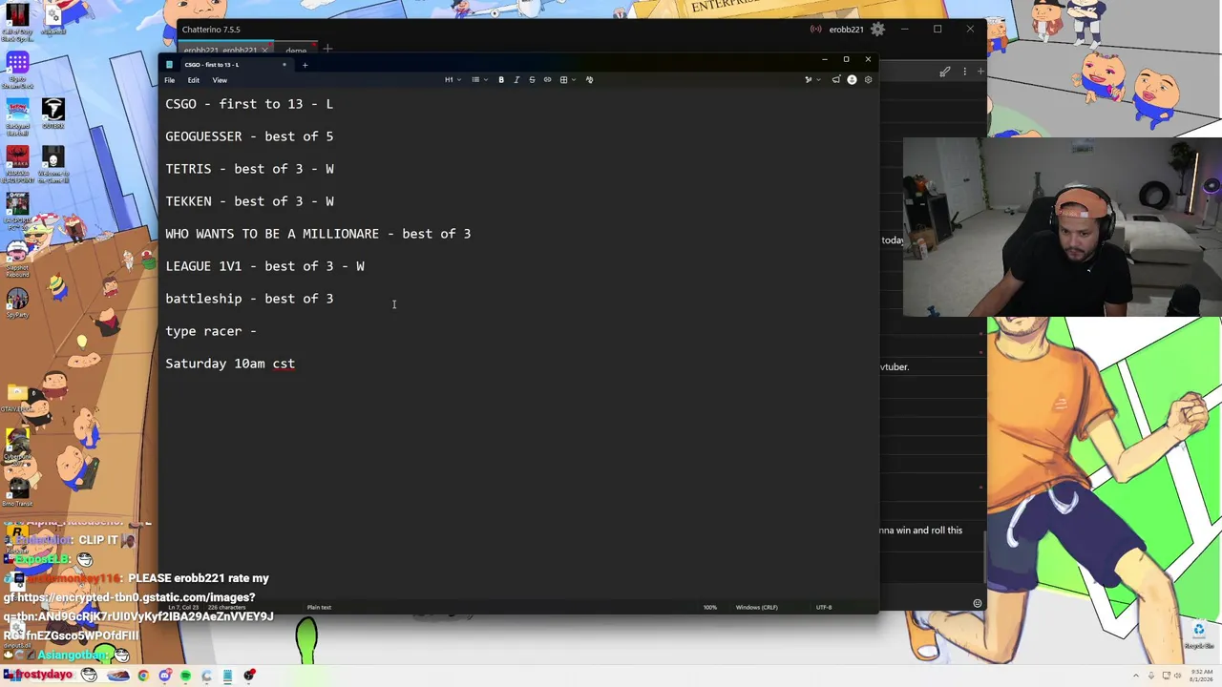Open the Backyard Baseball desktop shortcut
Screen dimensions: 1222x687
(17, 116)
